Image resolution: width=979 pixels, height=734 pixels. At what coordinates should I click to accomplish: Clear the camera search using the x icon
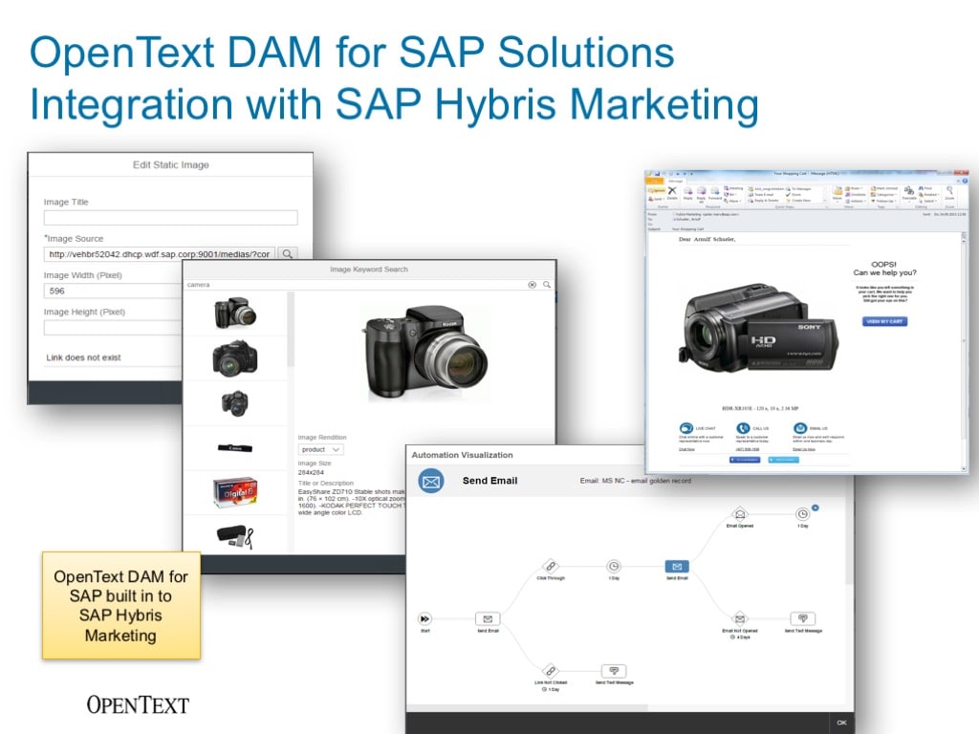pyautogui.click(x=533, y=284)
